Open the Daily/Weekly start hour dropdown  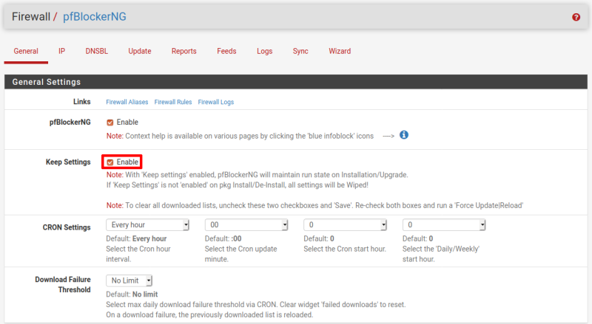pos(444,225)
